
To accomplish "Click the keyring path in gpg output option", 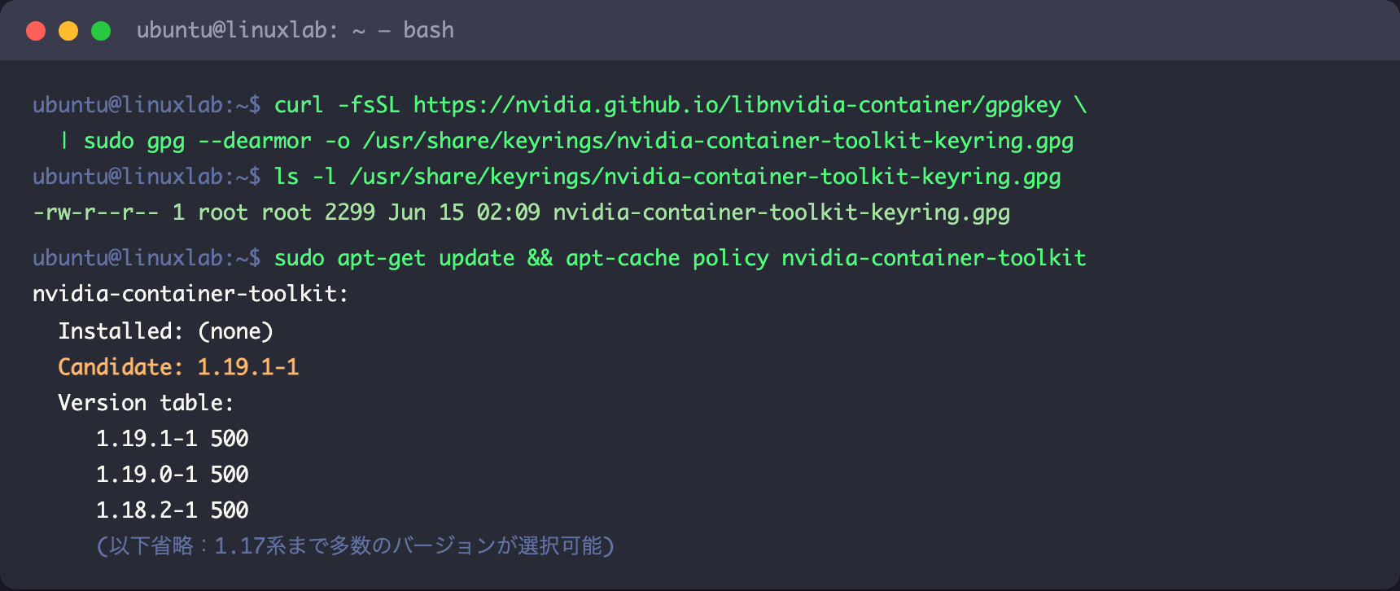I will coord(718,141).
